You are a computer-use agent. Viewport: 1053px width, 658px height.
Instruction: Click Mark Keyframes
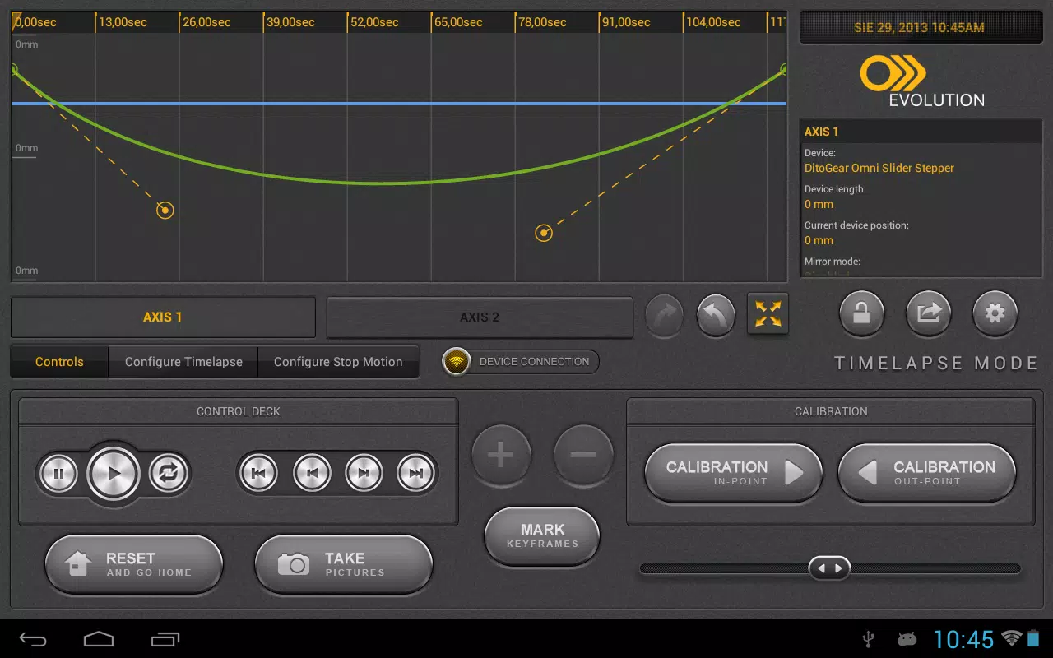point(541,535)
